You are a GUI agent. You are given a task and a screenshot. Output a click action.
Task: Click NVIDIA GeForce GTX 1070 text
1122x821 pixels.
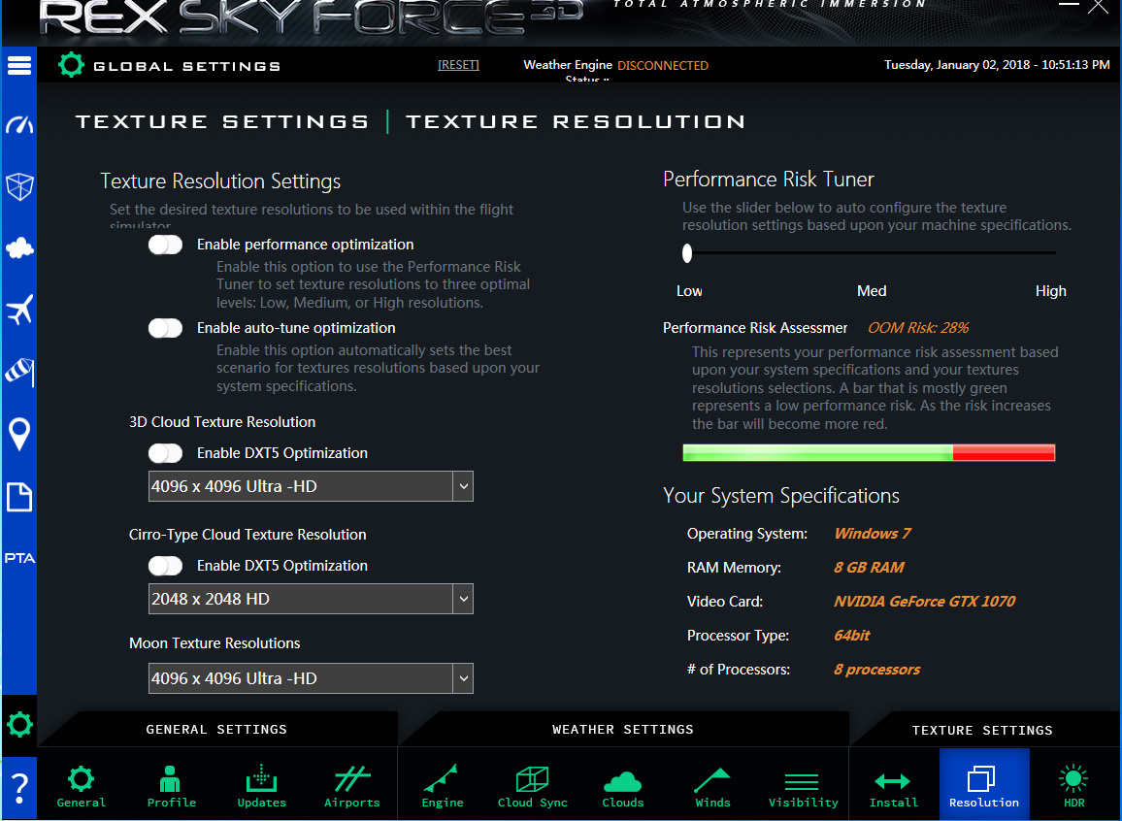click(x=924, y=602)
